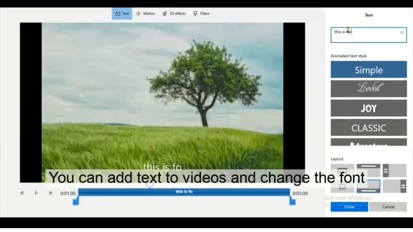Play the video preview

point(36,193)
